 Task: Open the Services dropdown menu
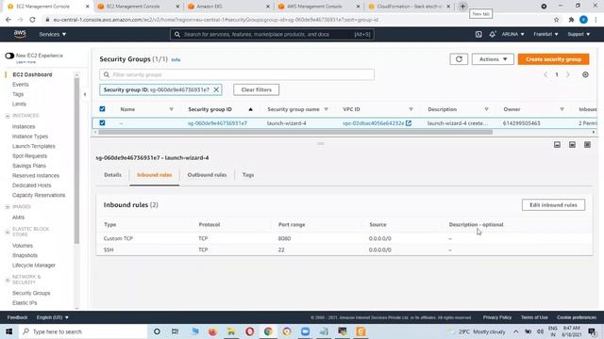tap(53, 34)
